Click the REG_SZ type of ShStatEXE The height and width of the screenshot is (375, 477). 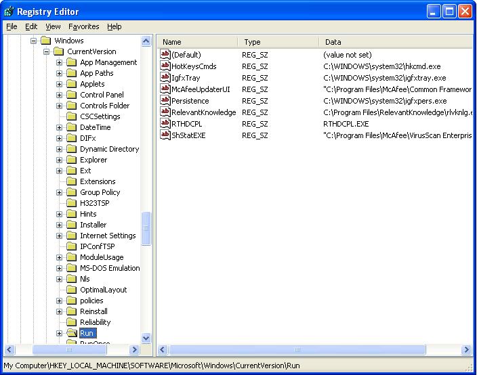[x=255, y=135]
